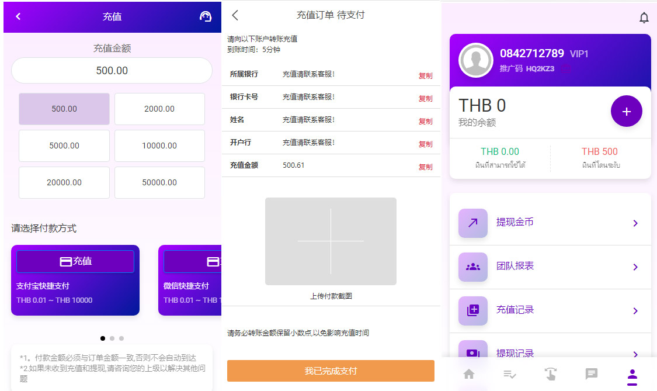Click the upload payment screenshot box
The image size is (657, 391).
coord(331,241)
